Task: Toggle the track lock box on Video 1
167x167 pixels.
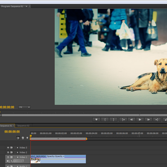Action: pos(15,157)
